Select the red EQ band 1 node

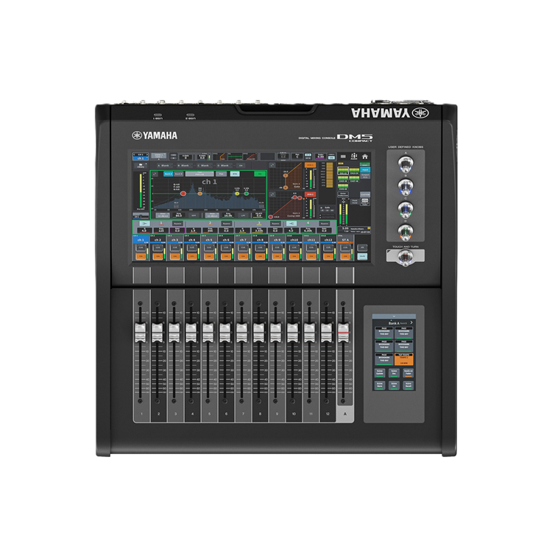click(183, 194)
